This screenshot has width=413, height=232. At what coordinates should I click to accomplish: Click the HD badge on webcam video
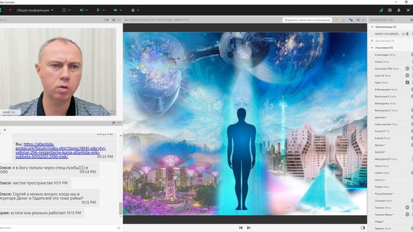[x=112, y=112]
